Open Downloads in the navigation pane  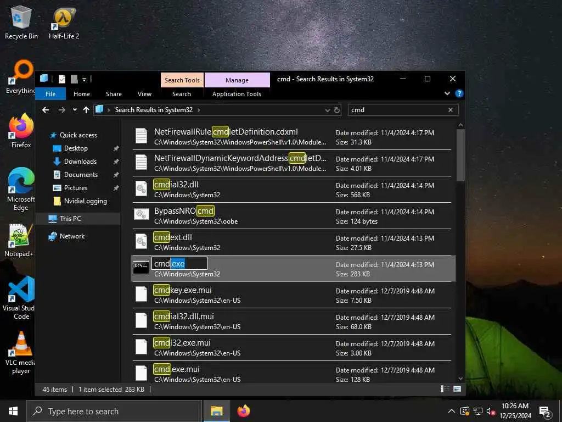(80, 162)
